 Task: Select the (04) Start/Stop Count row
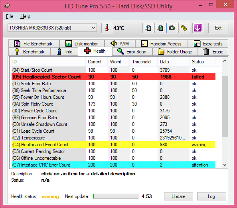[113, 70]
